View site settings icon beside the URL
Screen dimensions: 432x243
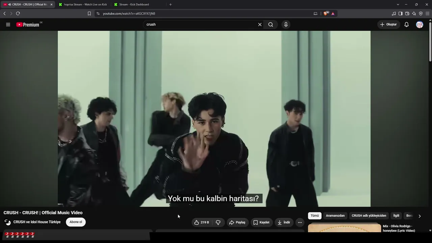[x=98, y=13]
